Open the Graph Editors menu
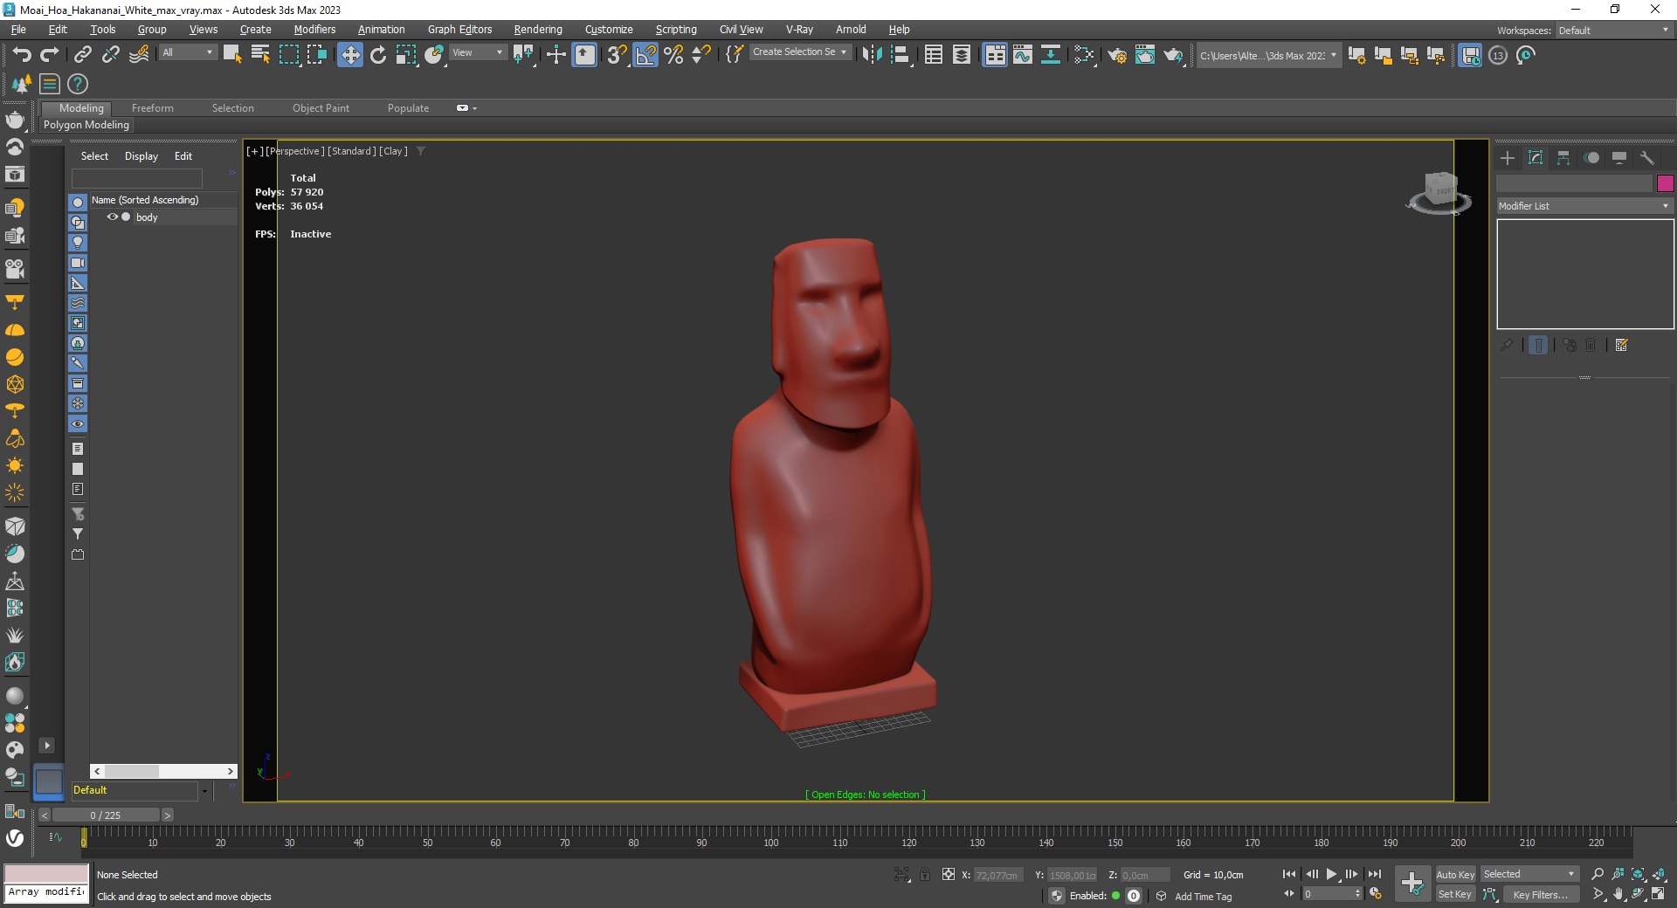This screenshot has width=1677, height=908. point(459,29)
